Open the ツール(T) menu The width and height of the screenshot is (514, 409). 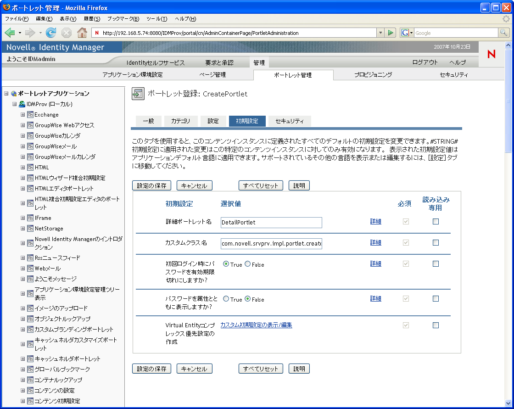coord(156,19)
